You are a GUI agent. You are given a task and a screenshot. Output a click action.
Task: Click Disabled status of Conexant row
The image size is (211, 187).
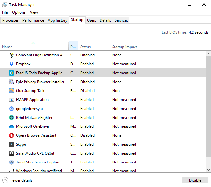pos(87,55)
